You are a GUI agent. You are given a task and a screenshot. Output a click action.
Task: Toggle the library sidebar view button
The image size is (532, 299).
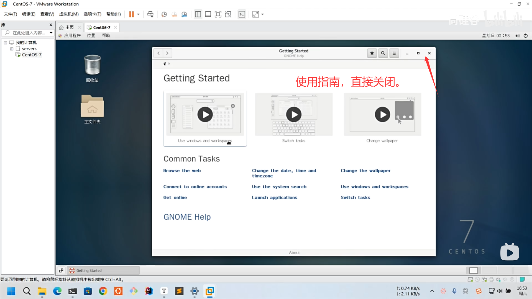[198, 14]
